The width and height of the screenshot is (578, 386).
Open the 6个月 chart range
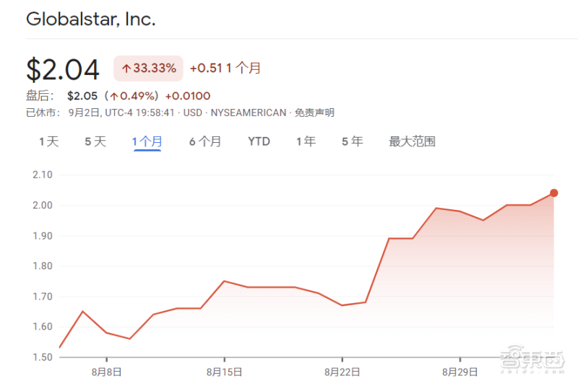205,141
